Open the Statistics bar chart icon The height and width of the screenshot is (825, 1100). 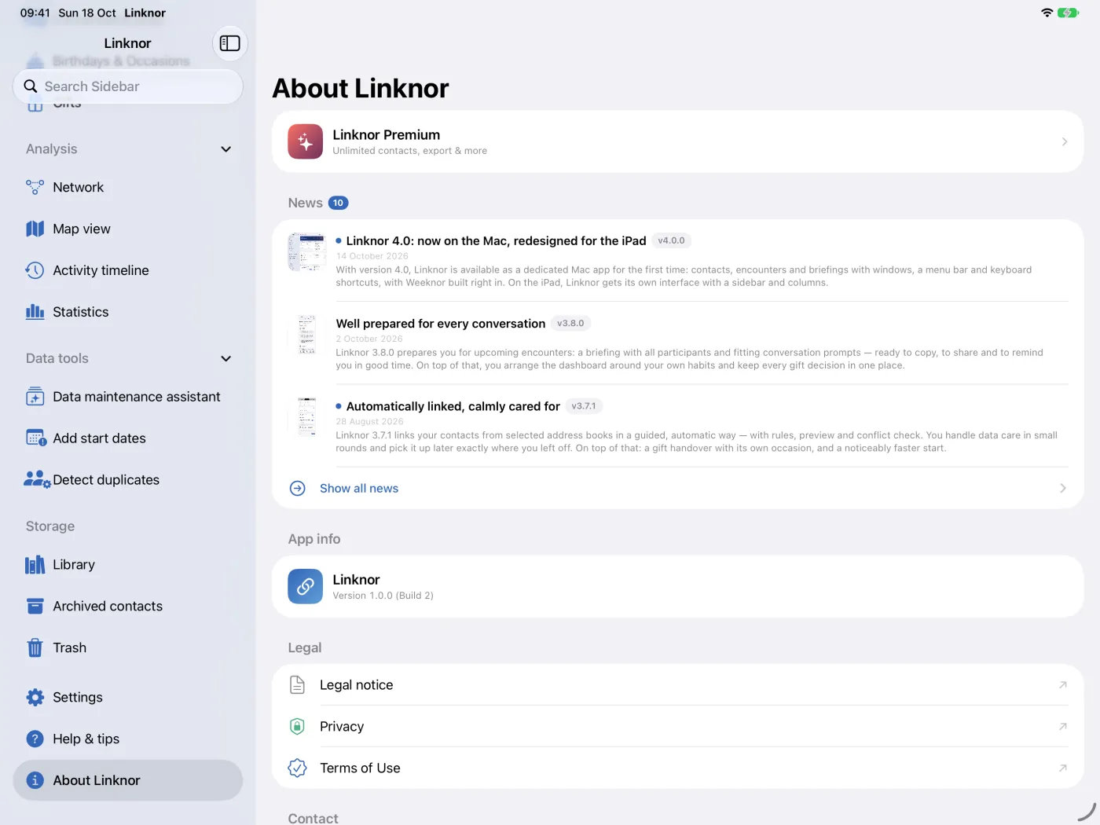pos(35,312)
